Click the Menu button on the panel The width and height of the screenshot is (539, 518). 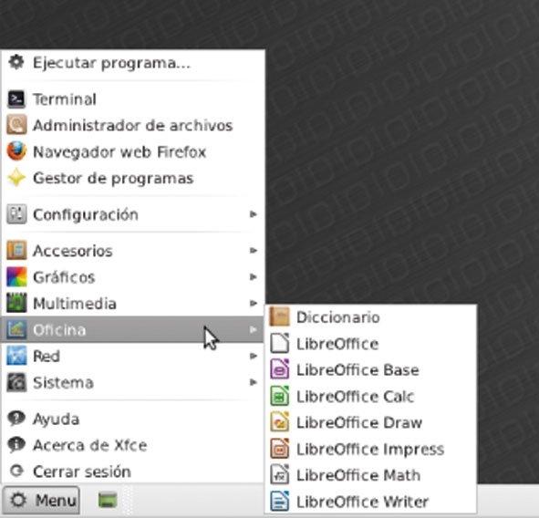click(x=42, y=500)
